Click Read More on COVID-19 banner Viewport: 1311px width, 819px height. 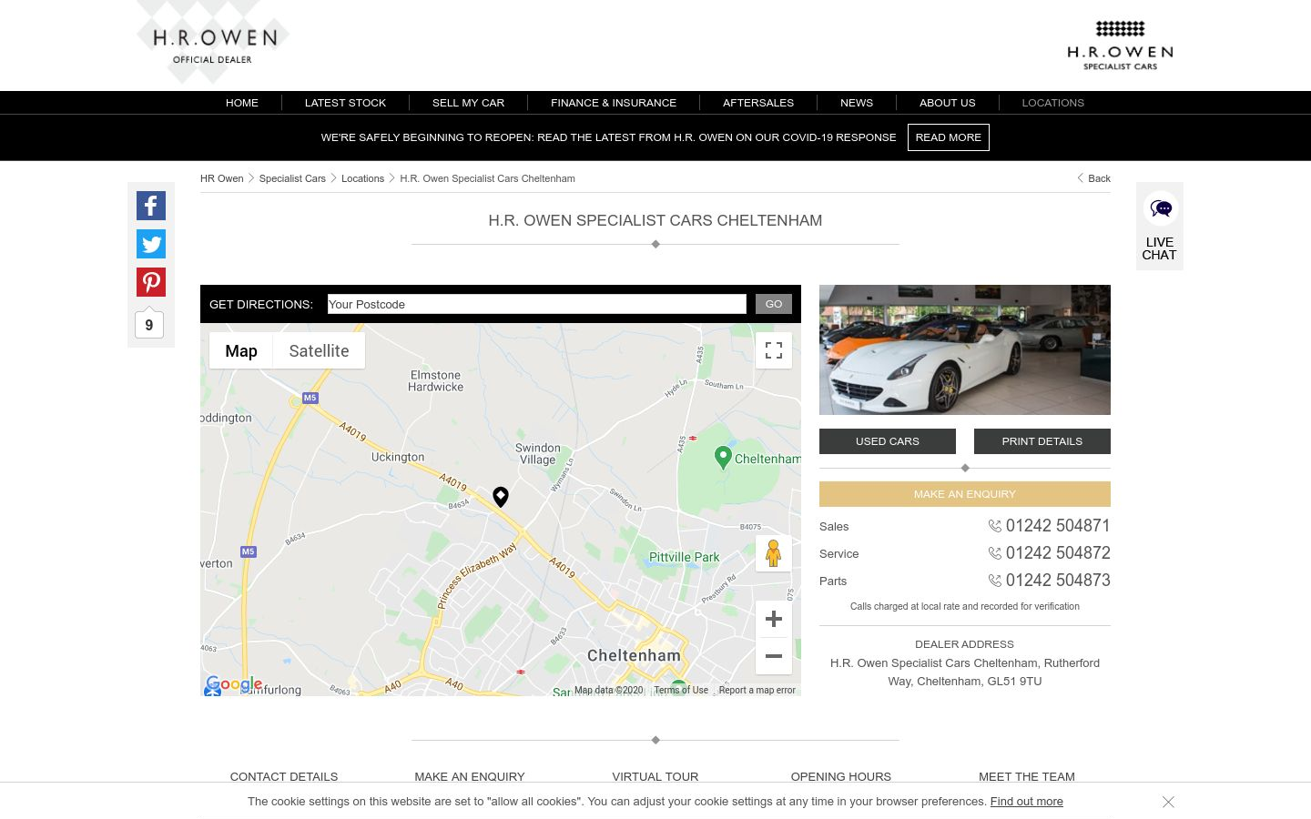pyautogui.click(x=949, y=137)
